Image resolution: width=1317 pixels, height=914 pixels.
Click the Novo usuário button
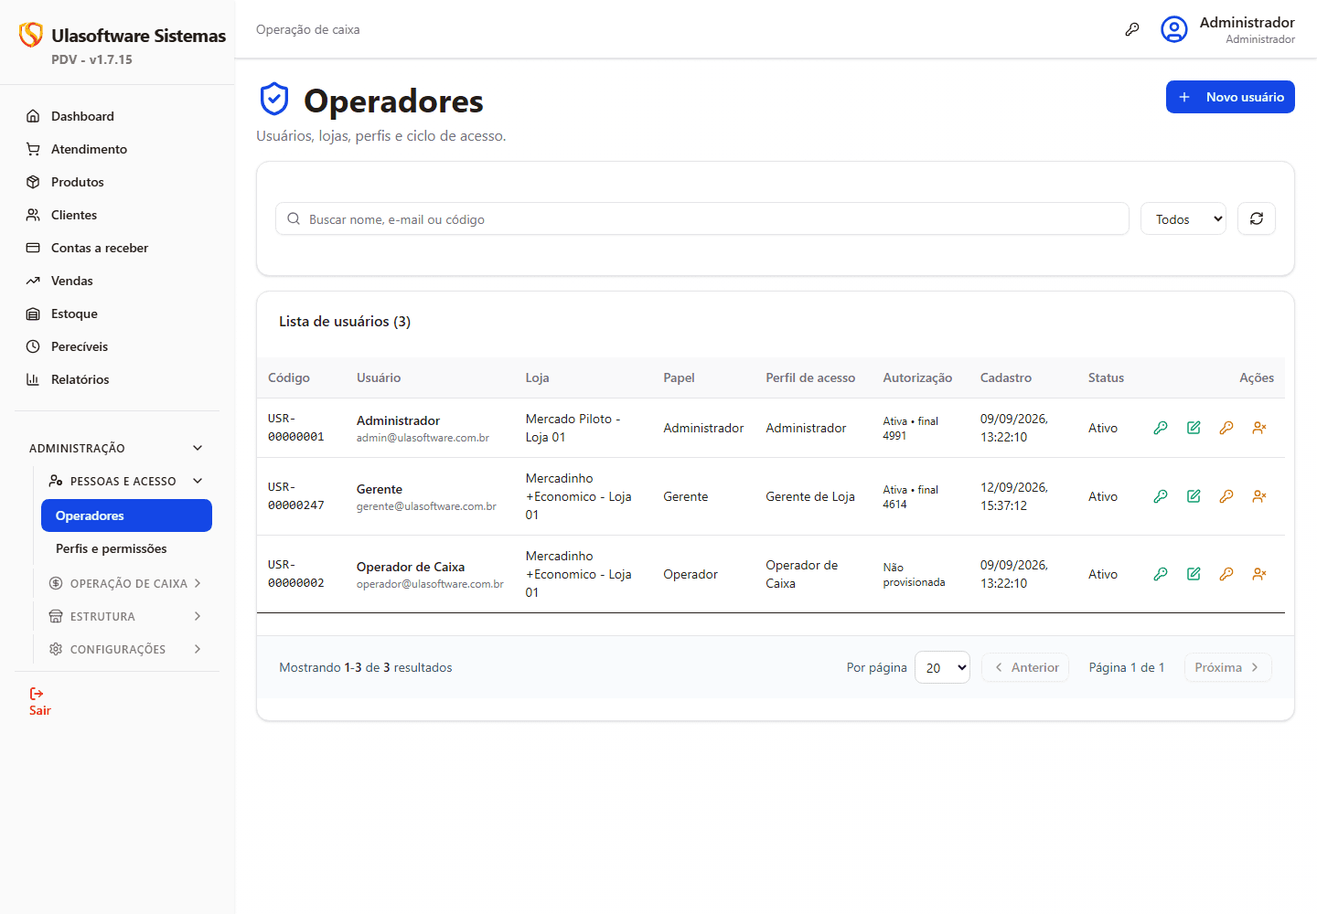pos(1230,97)
